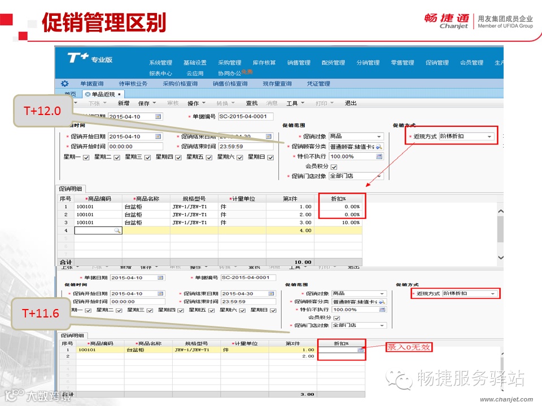The height and width of the screenshot is (406, 542).
Task: Open 促销管理 menu
Action: (437, 63)
